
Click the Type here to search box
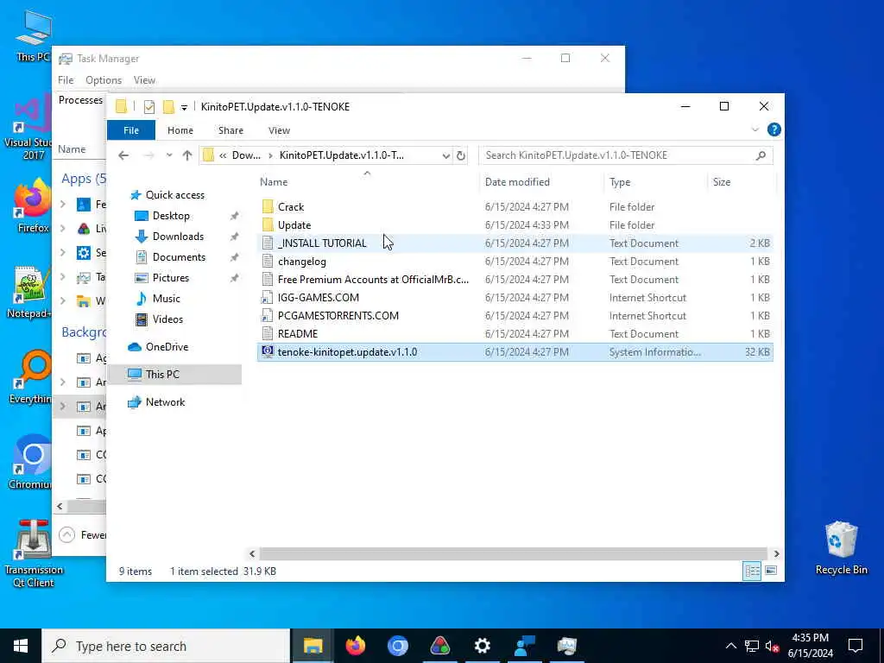pyautogui.click(x=166, y=646)
